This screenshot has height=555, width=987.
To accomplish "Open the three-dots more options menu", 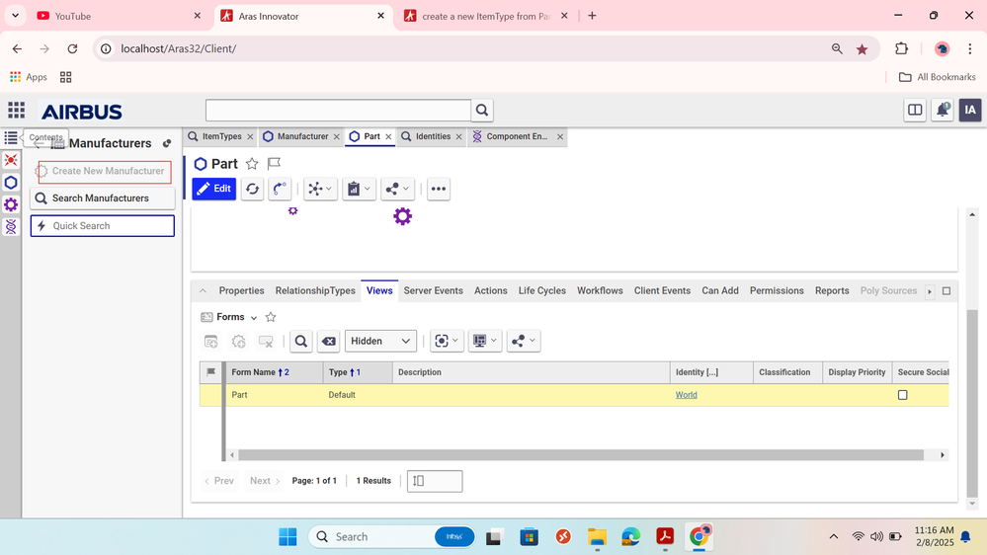I will (439, 189).
